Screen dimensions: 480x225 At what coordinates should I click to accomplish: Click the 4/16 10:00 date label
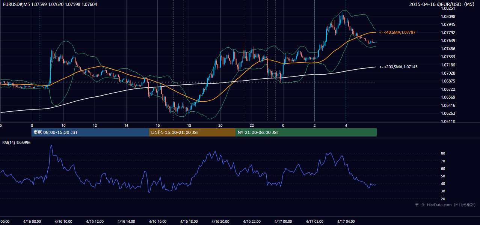tap(63, 222)
